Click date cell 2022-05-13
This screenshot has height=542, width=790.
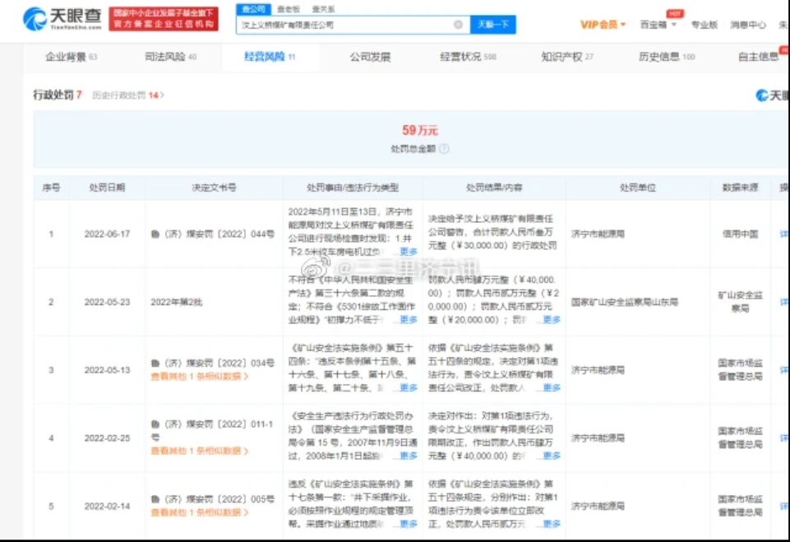click(107, 370)
